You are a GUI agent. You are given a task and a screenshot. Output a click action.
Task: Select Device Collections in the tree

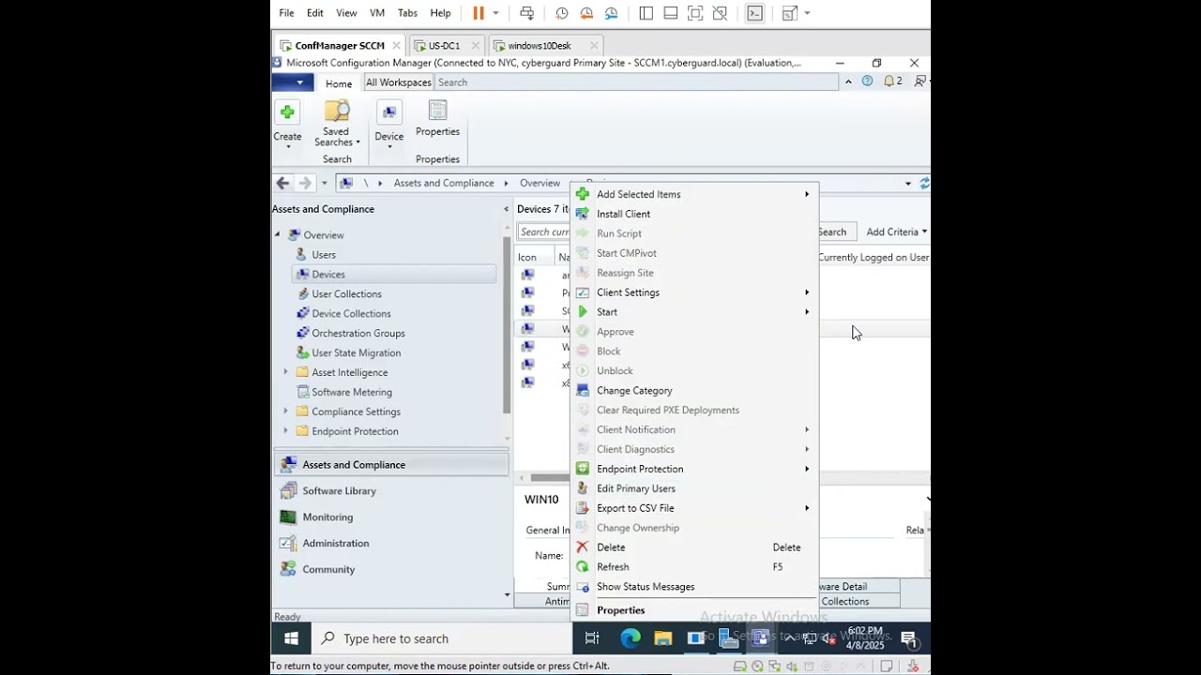click(351, 314)
